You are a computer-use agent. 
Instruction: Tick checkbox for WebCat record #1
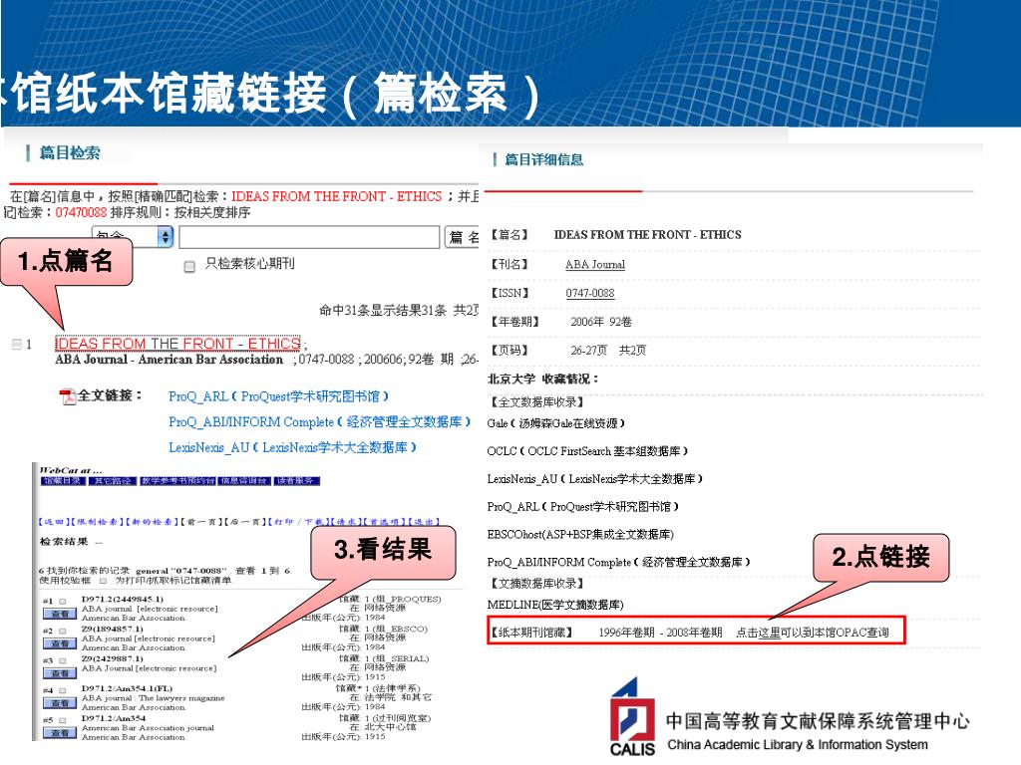63,601
